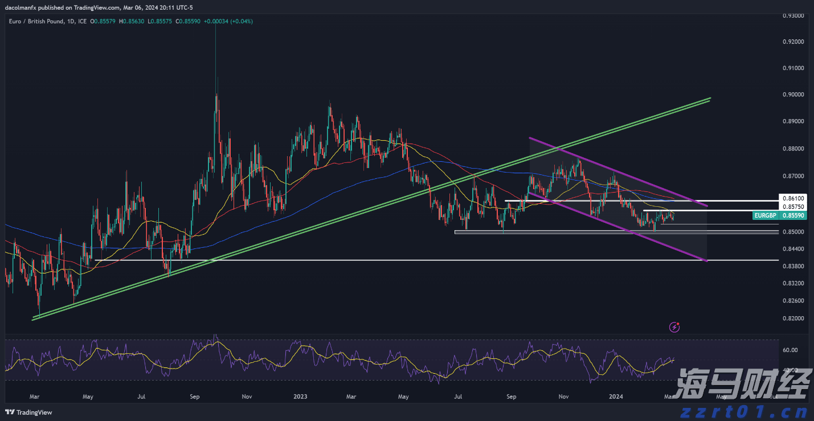Click the 60.00 RSI scale label
The image size is (814, 421).
790,350
